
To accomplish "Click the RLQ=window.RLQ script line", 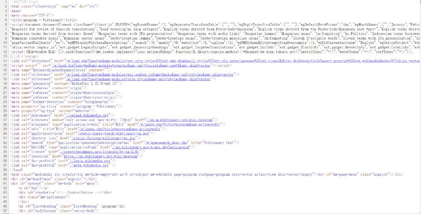I will (211, 52).
